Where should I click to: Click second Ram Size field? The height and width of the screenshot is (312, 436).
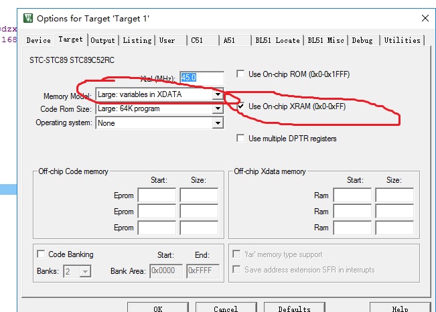pyautogui.click(x=394, y=212)
